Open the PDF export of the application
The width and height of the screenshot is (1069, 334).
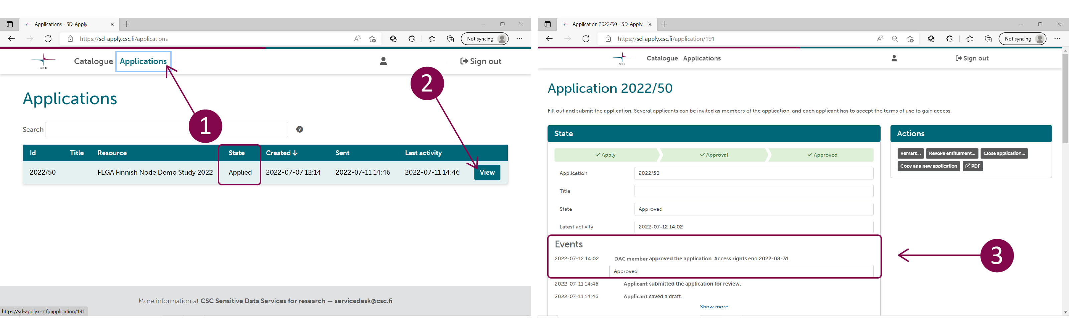[972, 166]
